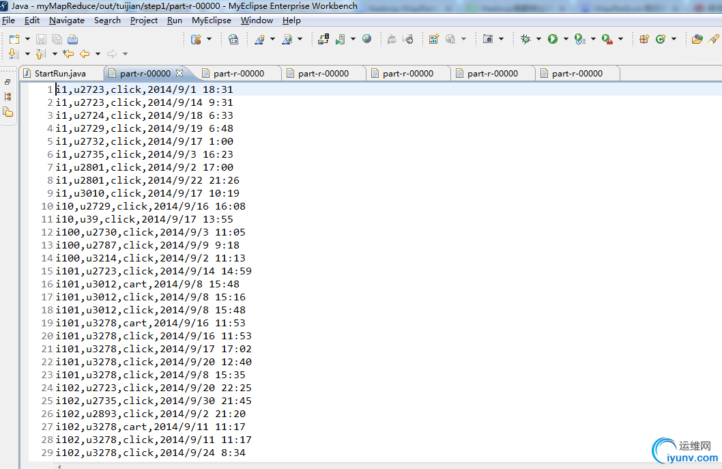Click line 16 'i101,u3012,cart,2014/9/8 15:48'
Image resolution: width=722 pixels, height=469 pixels.
coord(147,284)
